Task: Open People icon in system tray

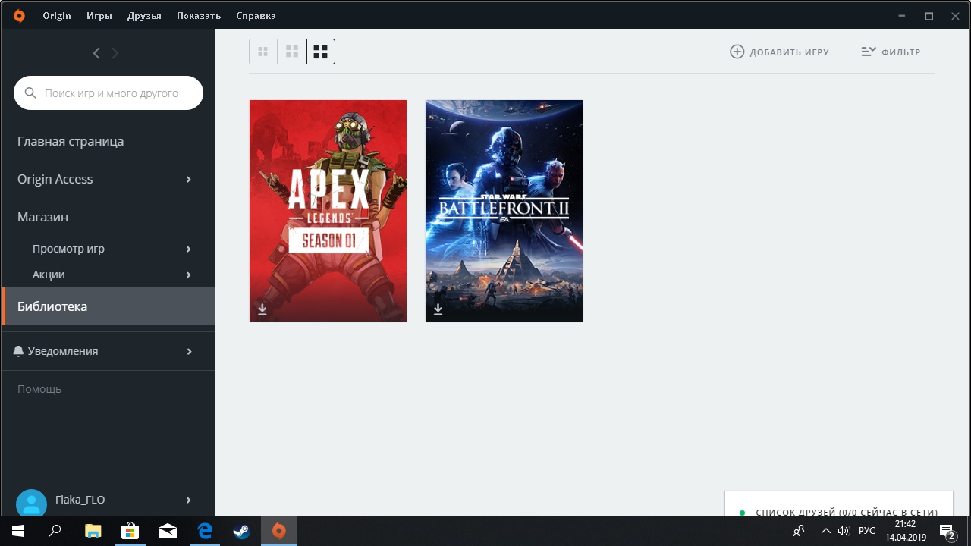Action: (798, 531)
